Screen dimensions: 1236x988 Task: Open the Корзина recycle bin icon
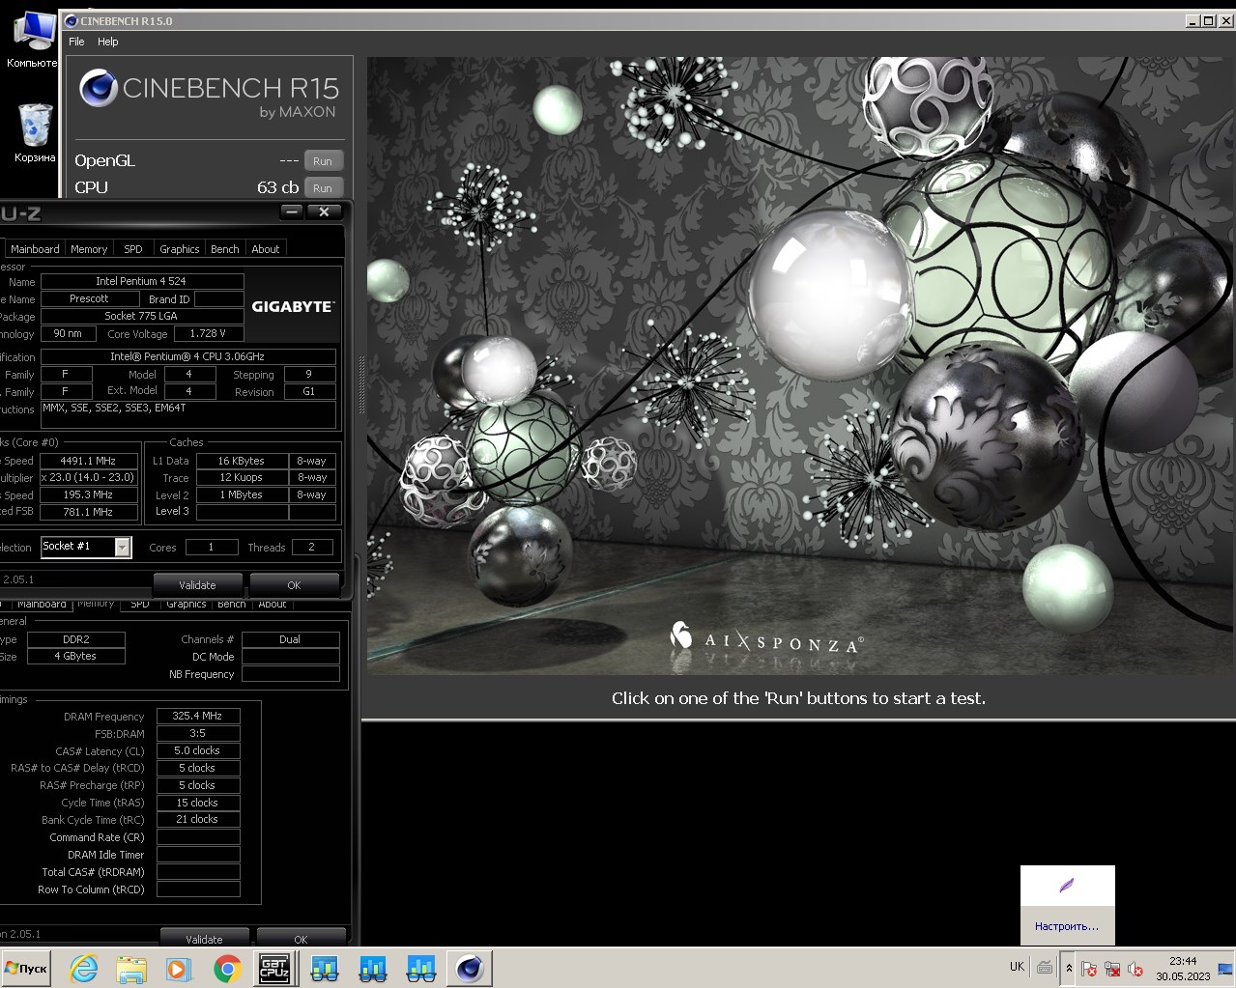pyautogui.click(x=35, y=132)
